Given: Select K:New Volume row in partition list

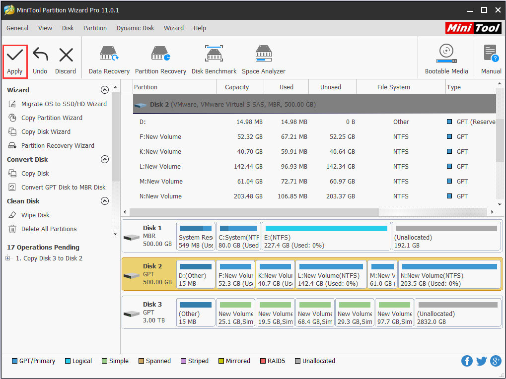Looking at the screenshot, I should [314, 151].
